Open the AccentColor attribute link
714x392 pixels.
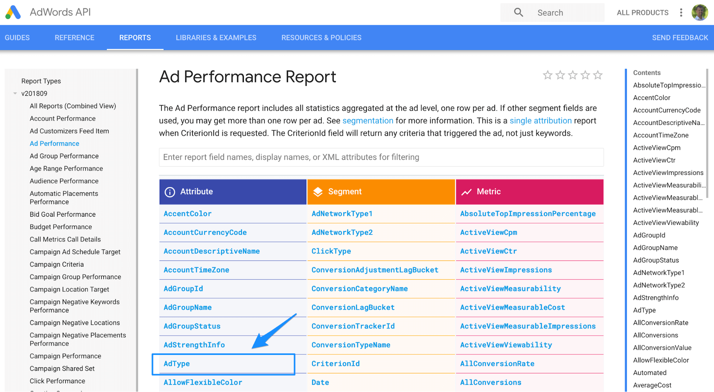[x=188, y=213]
